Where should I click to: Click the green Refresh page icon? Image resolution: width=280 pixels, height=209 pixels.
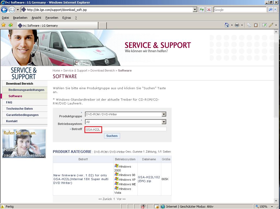(x=202, y=10)
